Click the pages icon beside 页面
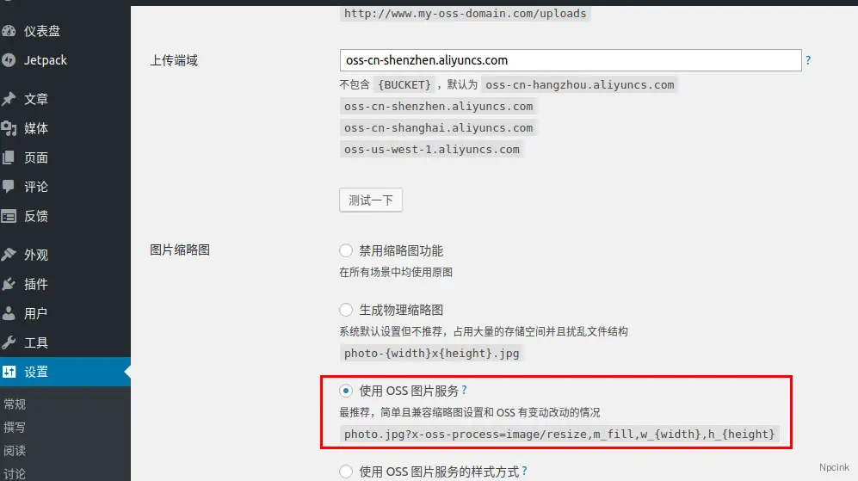This screenshot has height=481, width=858. (x=9, y=157)
